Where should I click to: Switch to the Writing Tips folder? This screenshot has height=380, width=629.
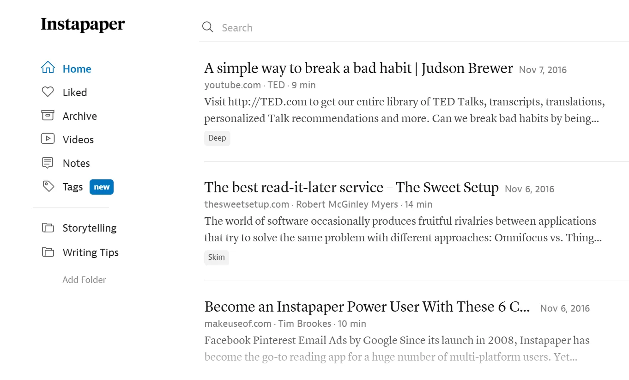point(91,252)
